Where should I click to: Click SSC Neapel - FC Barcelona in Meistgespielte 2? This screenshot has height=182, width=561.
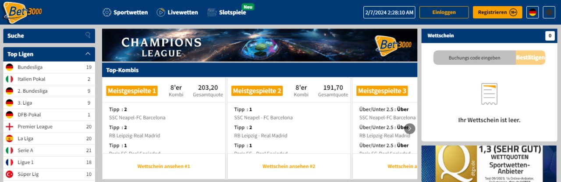pos(263,118)
